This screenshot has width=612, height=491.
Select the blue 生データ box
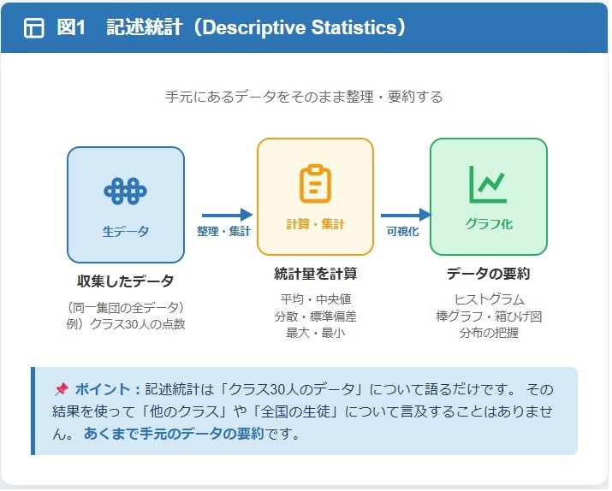126,205
